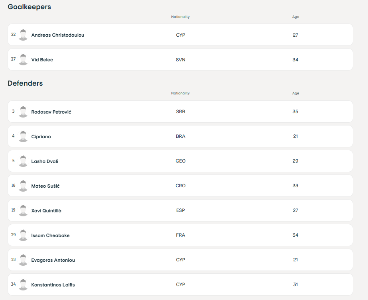The height and width of the screenshot is (300, 368).
Task: Click Andreas Christodoulou's player avatar icon
Action: tap(23, 35)
